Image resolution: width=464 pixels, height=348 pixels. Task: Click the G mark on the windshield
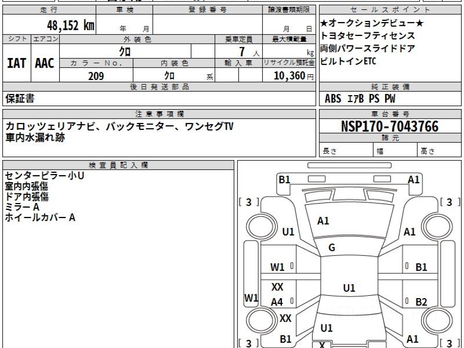(x=332, y=248)
